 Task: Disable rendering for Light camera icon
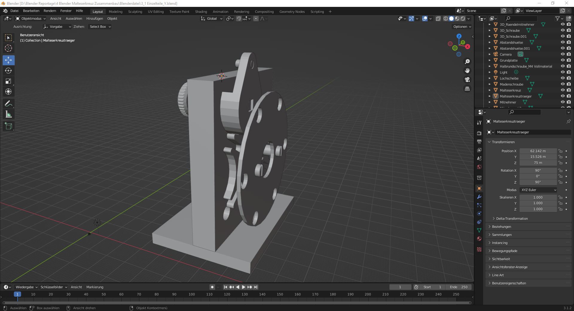(569, 72)
